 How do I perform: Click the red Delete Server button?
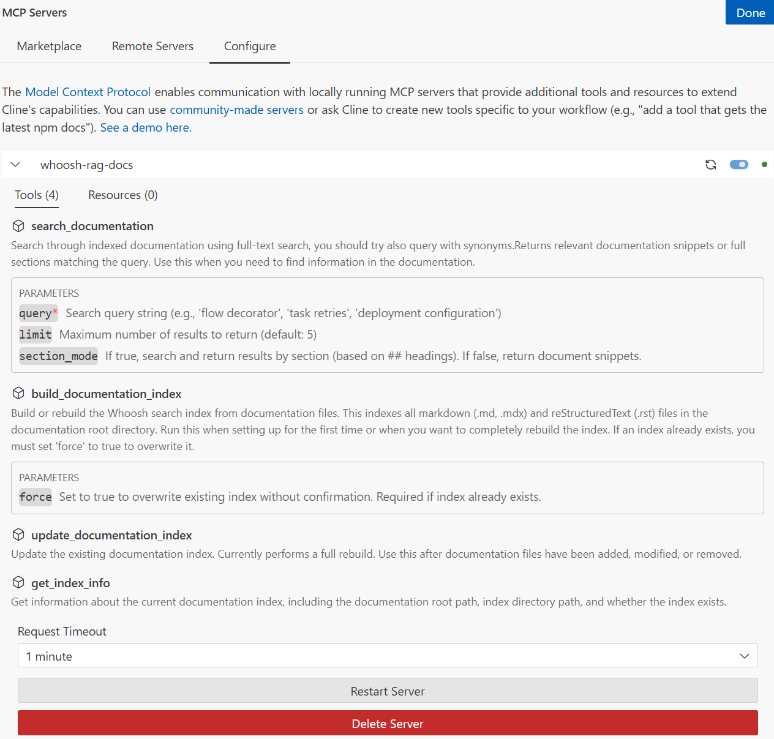(388, 723)
